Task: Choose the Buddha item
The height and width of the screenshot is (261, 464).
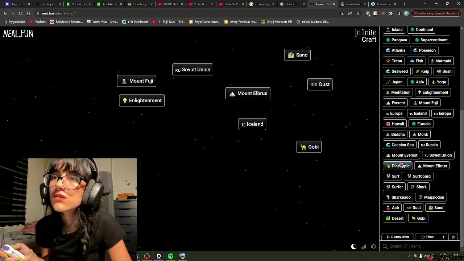Action: click(395, 134)
